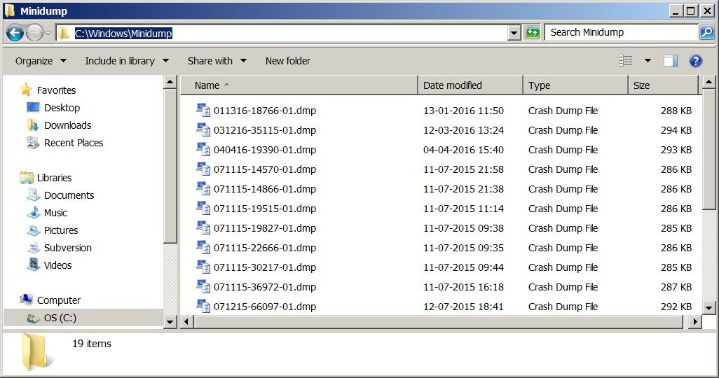Open the recent pages dropdown next to Forward
The height and width of the screenshot is (378, 719).
point(48,33)
